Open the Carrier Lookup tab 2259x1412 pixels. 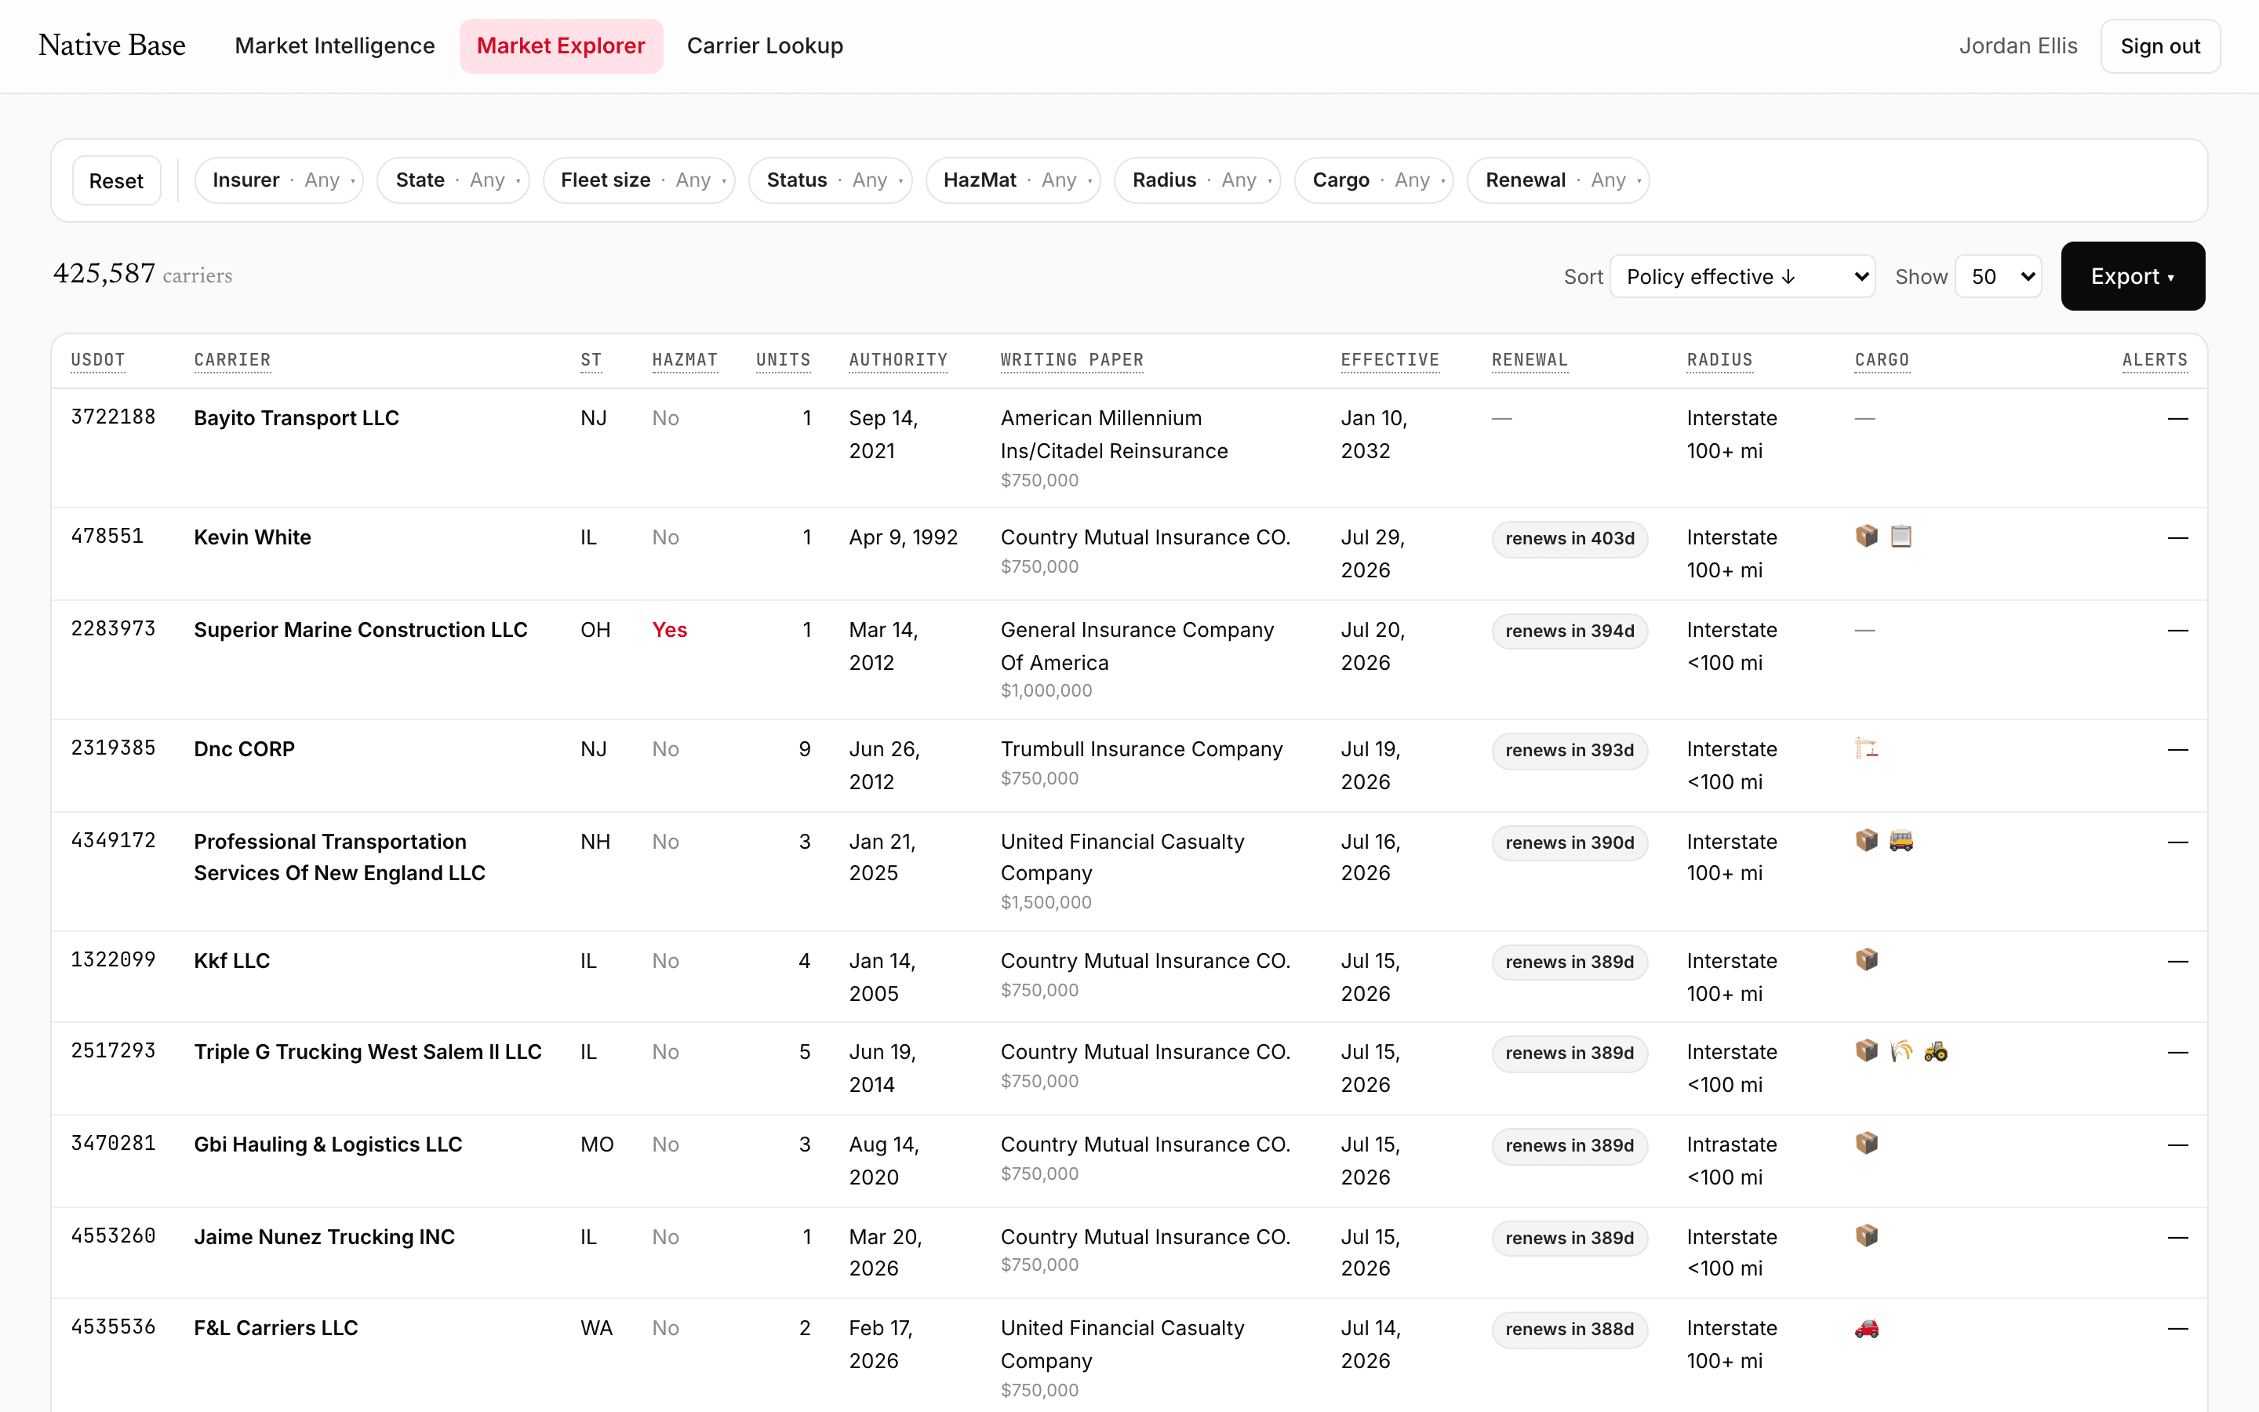765,45
